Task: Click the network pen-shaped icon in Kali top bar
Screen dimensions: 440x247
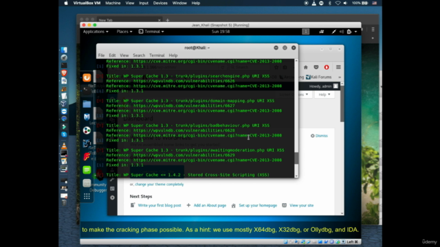Action: (x=333, y=32)
